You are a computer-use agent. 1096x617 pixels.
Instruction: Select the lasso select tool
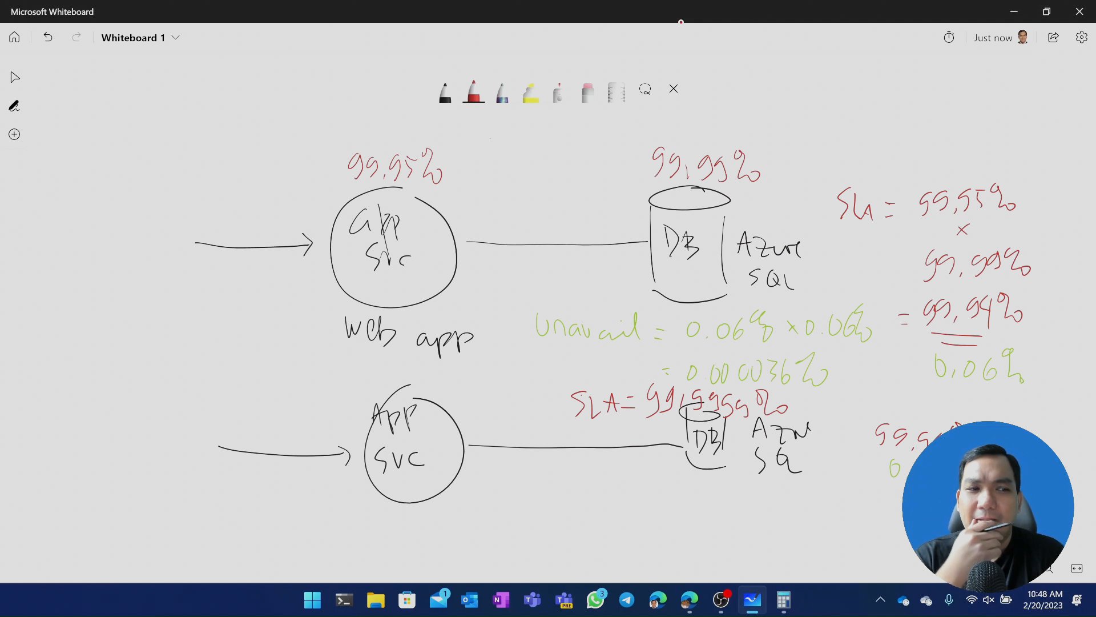(645, 89)
